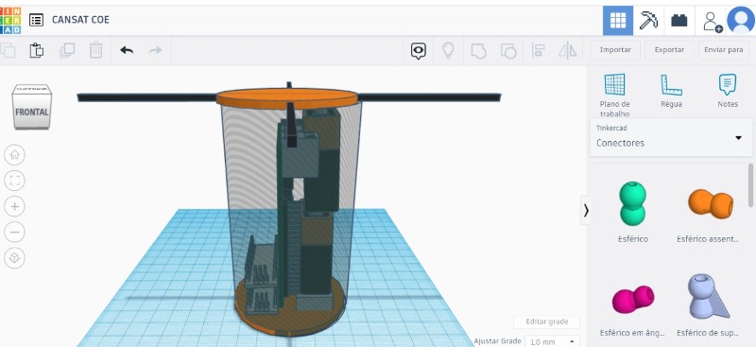Select the green Esférico connector shape
The height and width of the screenshot is (347, 756).
click(x=632, y=203)
